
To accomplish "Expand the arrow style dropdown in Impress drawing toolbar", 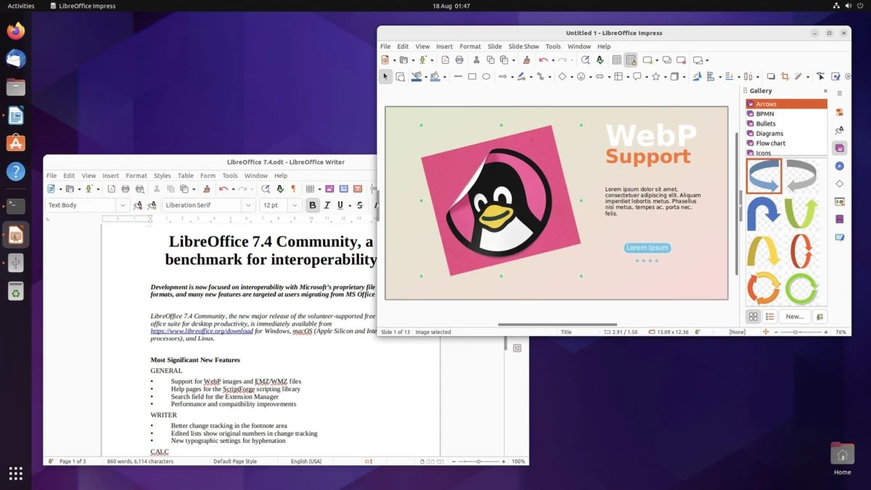I will pyautogui.click(x=512, y=76).
